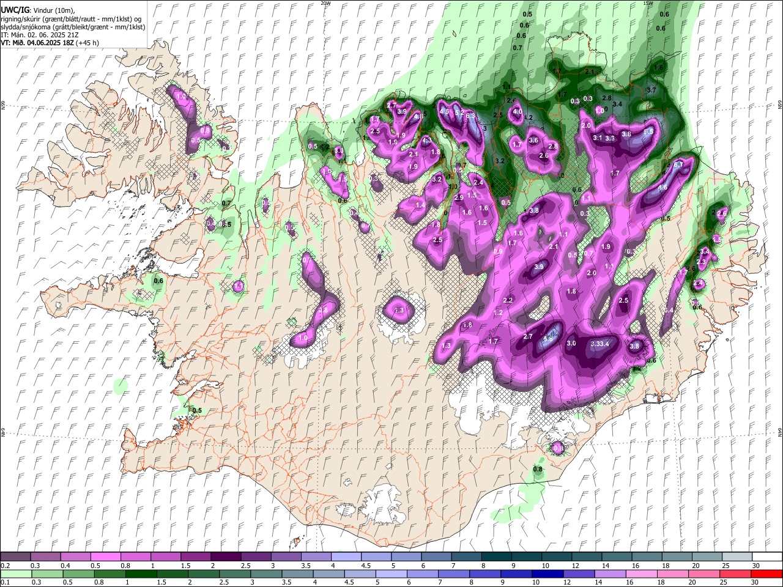Click the 0.9 value label on the map
783x587 pixels.
pos(498,251)
